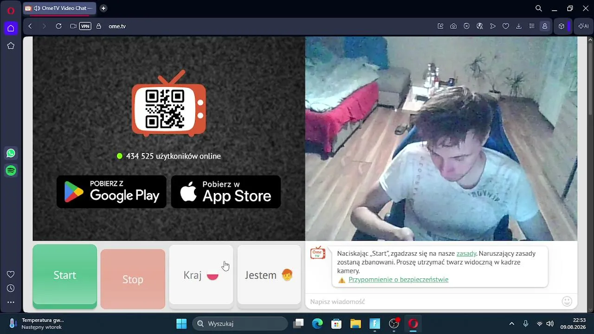Go back to the previous page
This screenshot has width=594, height=334.
(30, 26)
